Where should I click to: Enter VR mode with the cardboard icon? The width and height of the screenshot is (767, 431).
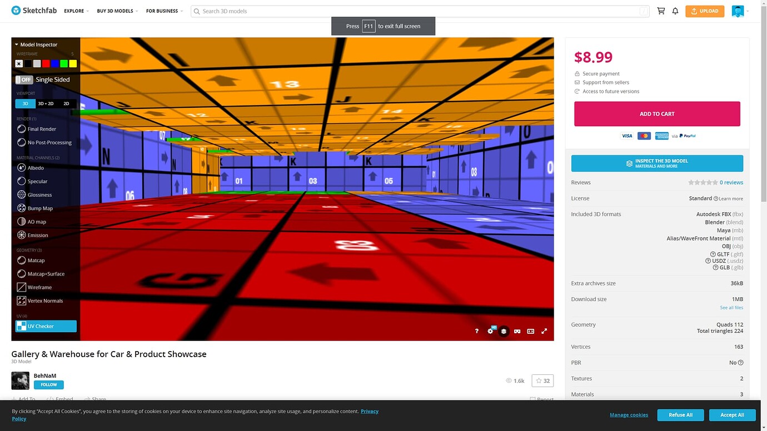point(517,331)
